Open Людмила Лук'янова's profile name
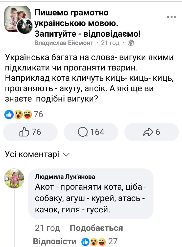This screenshot has height=247, width=182. pos(65,177)
